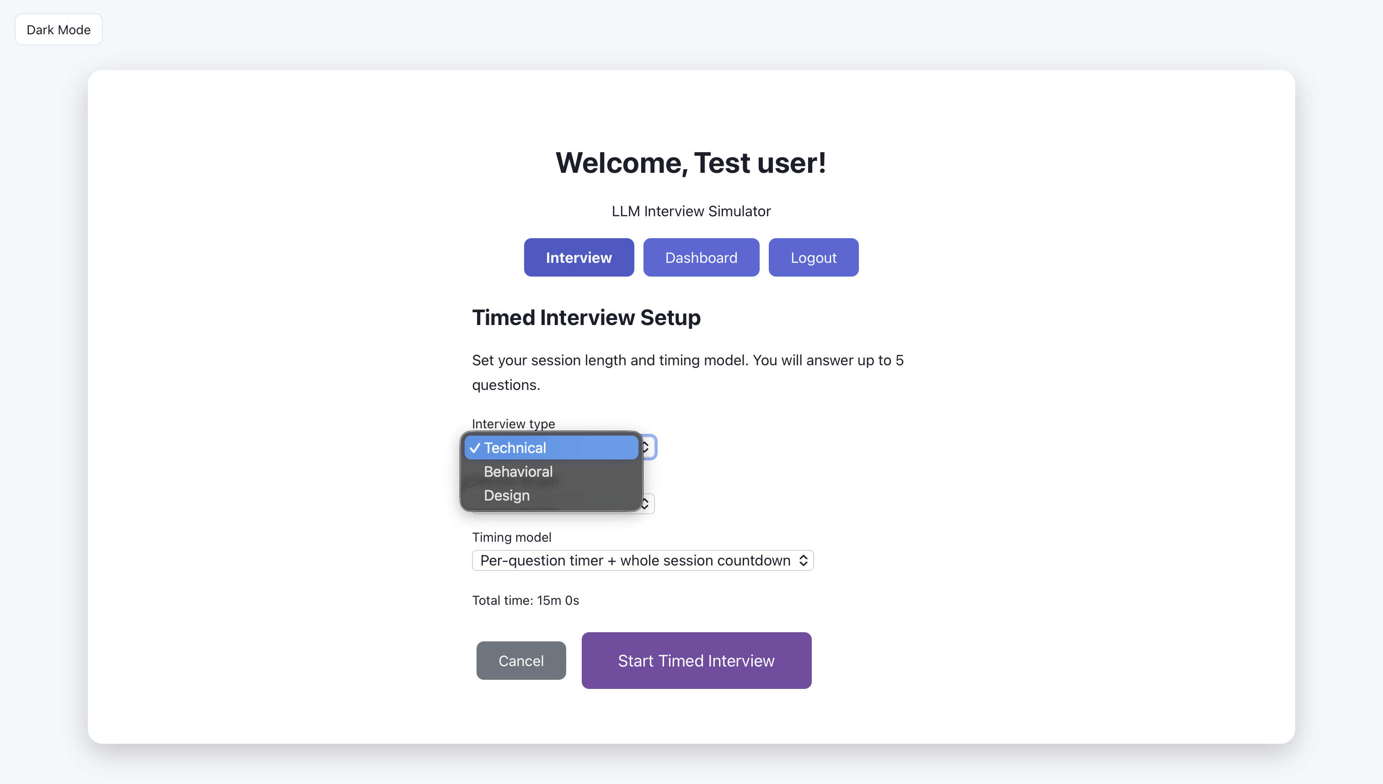This screenshot has height=784, width=1383.
Task: Choose Behavioral from the open dropdown list
Action: (x=518, y=472)
